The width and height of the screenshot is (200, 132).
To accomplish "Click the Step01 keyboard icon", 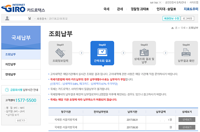I will pos(60,53).
